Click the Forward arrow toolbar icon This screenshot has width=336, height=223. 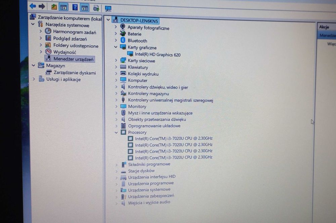tap(42, 6)
